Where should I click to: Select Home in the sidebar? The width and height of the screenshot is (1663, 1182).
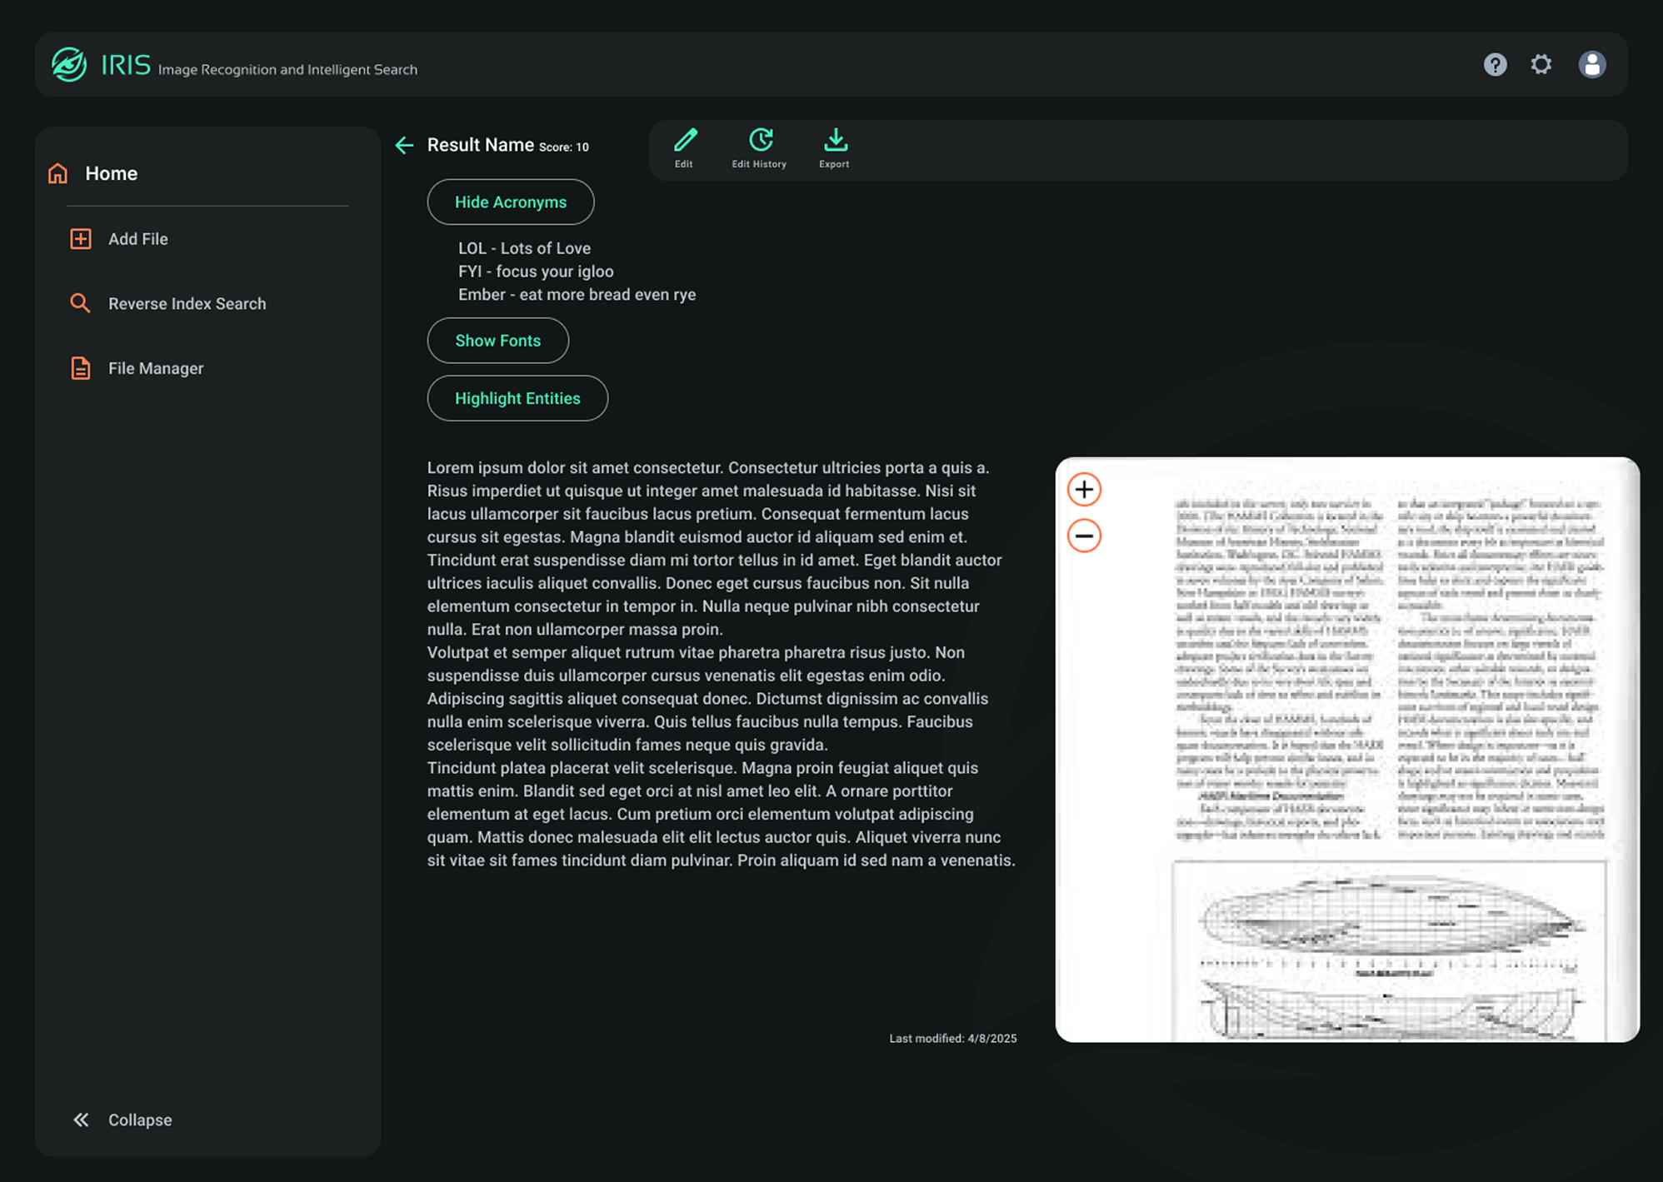point(111,173)
